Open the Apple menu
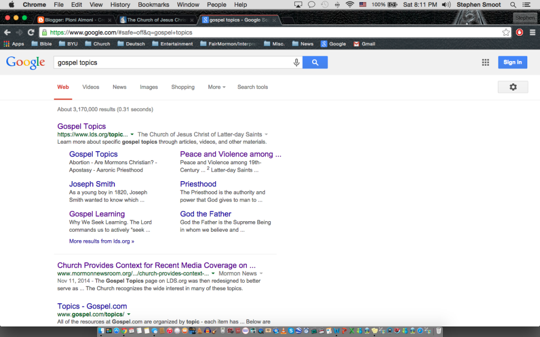The image size is (540, 337). 12,4
